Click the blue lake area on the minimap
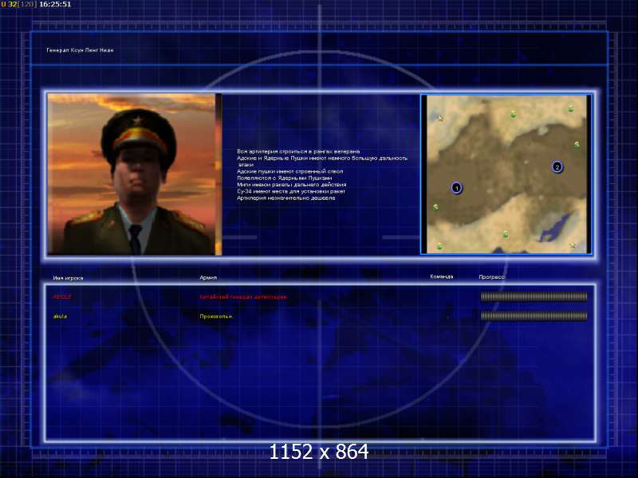 [x=554, y=229]
